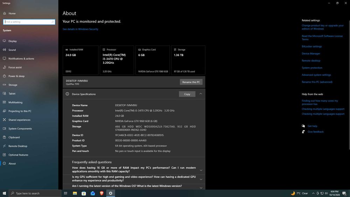This screenshot has height=197, width=350.
Task: Launch File Explorer from taskbar
Action: (75, 193)
